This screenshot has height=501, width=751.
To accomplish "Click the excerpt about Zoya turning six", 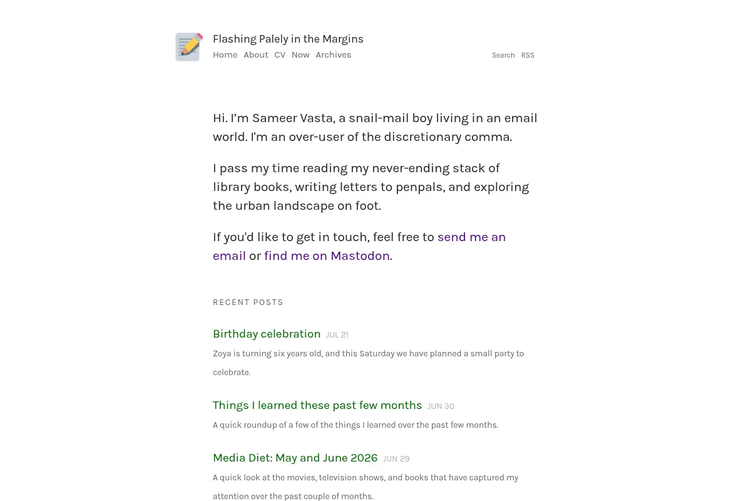I will [369, 363].
